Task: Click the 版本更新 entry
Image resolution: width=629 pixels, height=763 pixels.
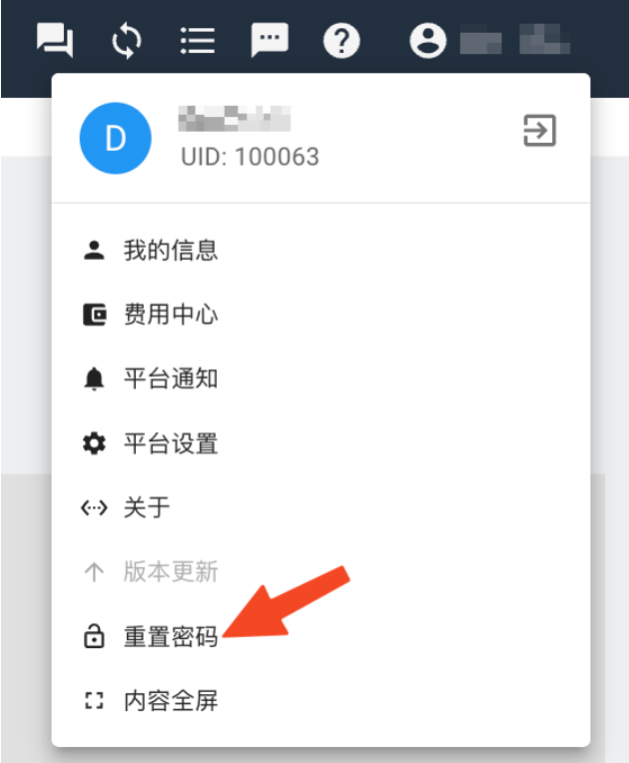Action: pos(321,572)
